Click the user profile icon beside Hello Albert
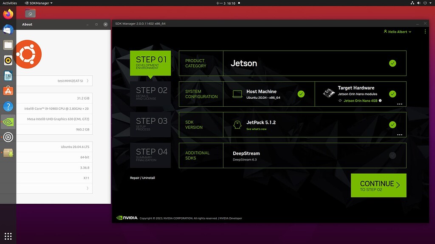435x244 pixels. 385,32
